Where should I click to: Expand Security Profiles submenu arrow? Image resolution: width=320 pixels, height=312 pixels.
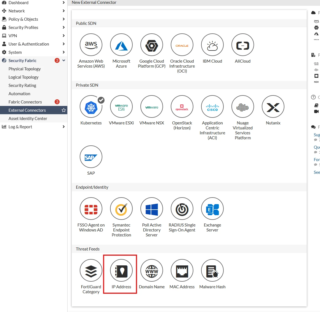pyautogui.click(x=64, y=27)
